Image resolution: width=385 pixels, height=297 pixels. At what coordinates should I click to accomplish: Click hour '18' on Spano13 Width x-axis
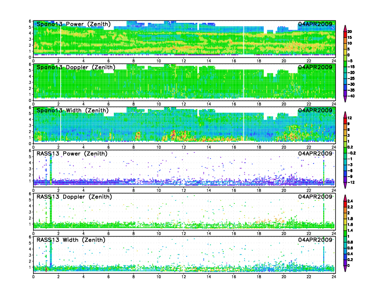tap(259, 147)
